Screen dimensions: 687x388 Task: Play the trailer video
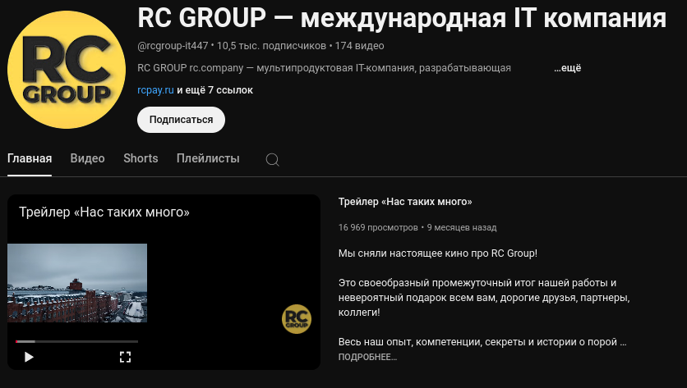point(29,357)
